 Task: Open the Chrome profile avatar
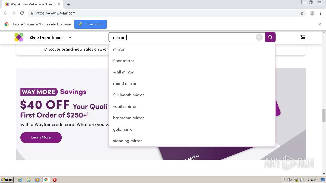[x=312, y=13]
